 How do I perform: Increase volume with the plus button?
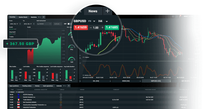[x=102, y=28]
